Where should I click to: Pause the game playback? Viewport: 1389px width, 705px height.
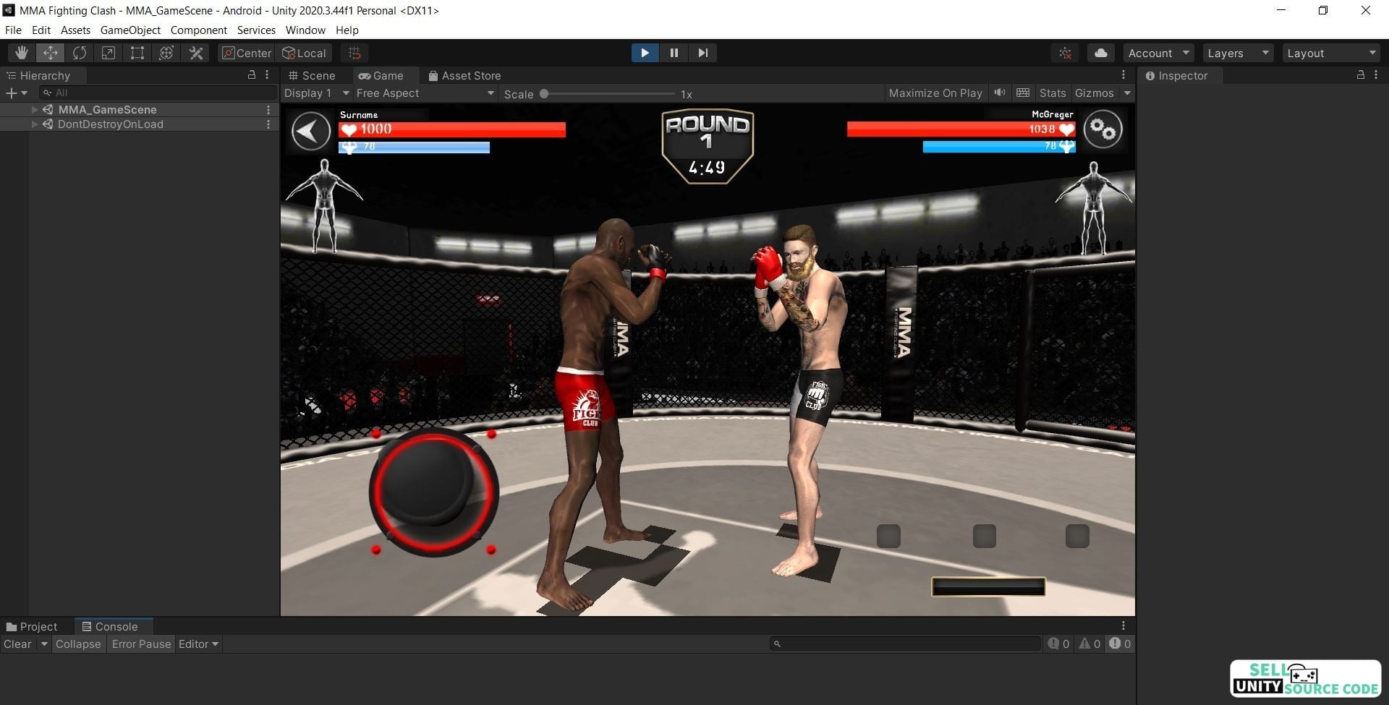674,53
